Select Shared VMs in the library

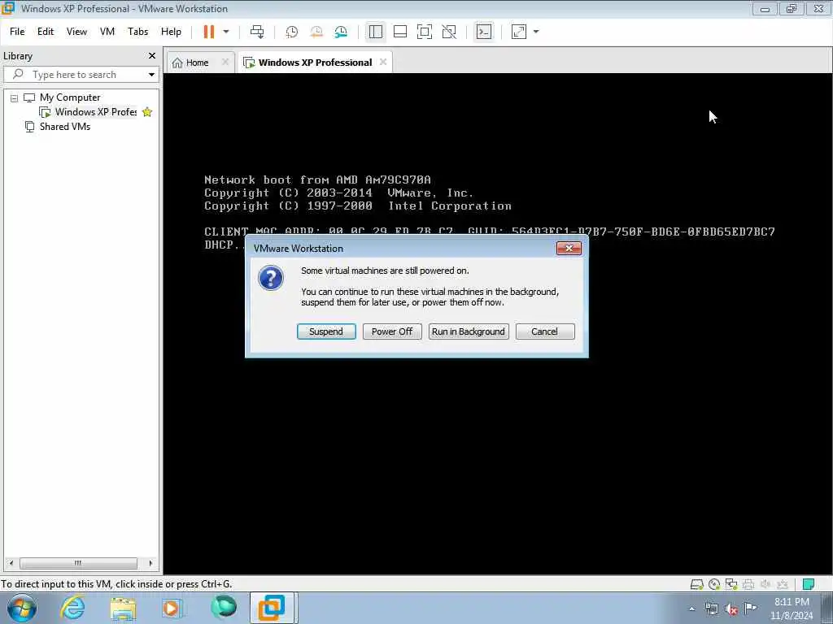[x=65, y=126]
